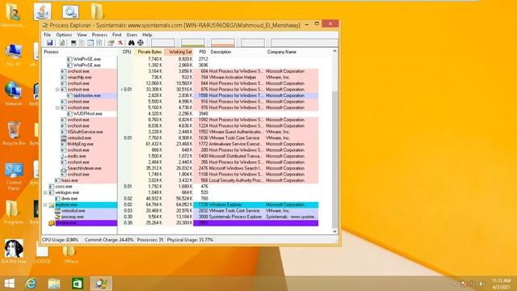Click the clock in the taskbar
This screenshot has width=517, height=291.
tap(502, 284)
